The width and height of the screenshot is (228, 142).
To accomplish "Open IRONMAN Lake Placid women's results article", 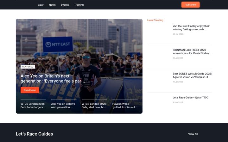I will (192, 51).
